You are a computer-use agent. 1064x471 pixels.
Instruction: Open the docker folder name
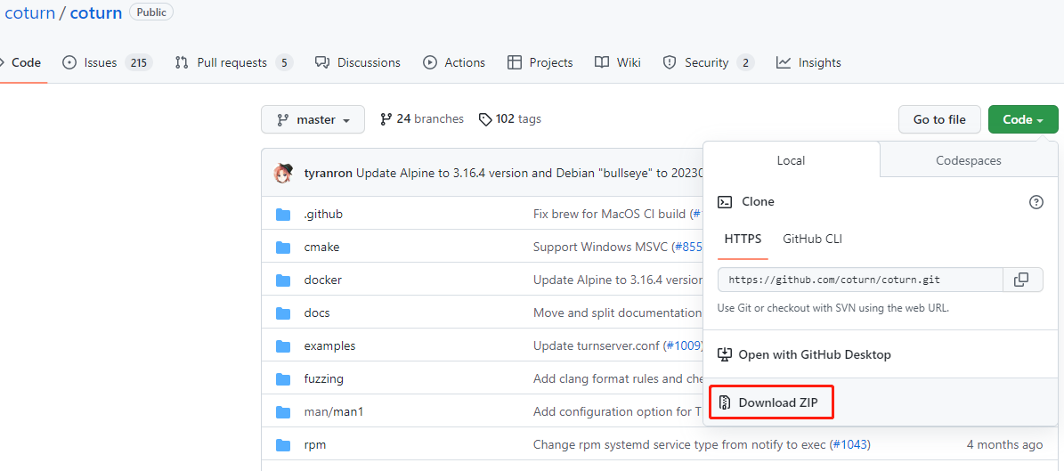point(323,280)
